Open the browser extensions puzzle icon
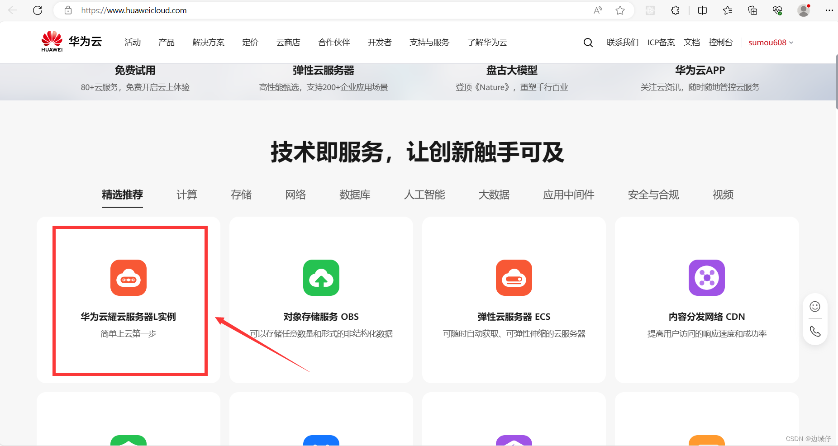838x446 pixels. (x=675, y=10)
